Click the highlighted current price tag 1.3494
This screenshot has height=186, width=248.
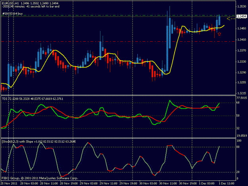pos(242,16)
